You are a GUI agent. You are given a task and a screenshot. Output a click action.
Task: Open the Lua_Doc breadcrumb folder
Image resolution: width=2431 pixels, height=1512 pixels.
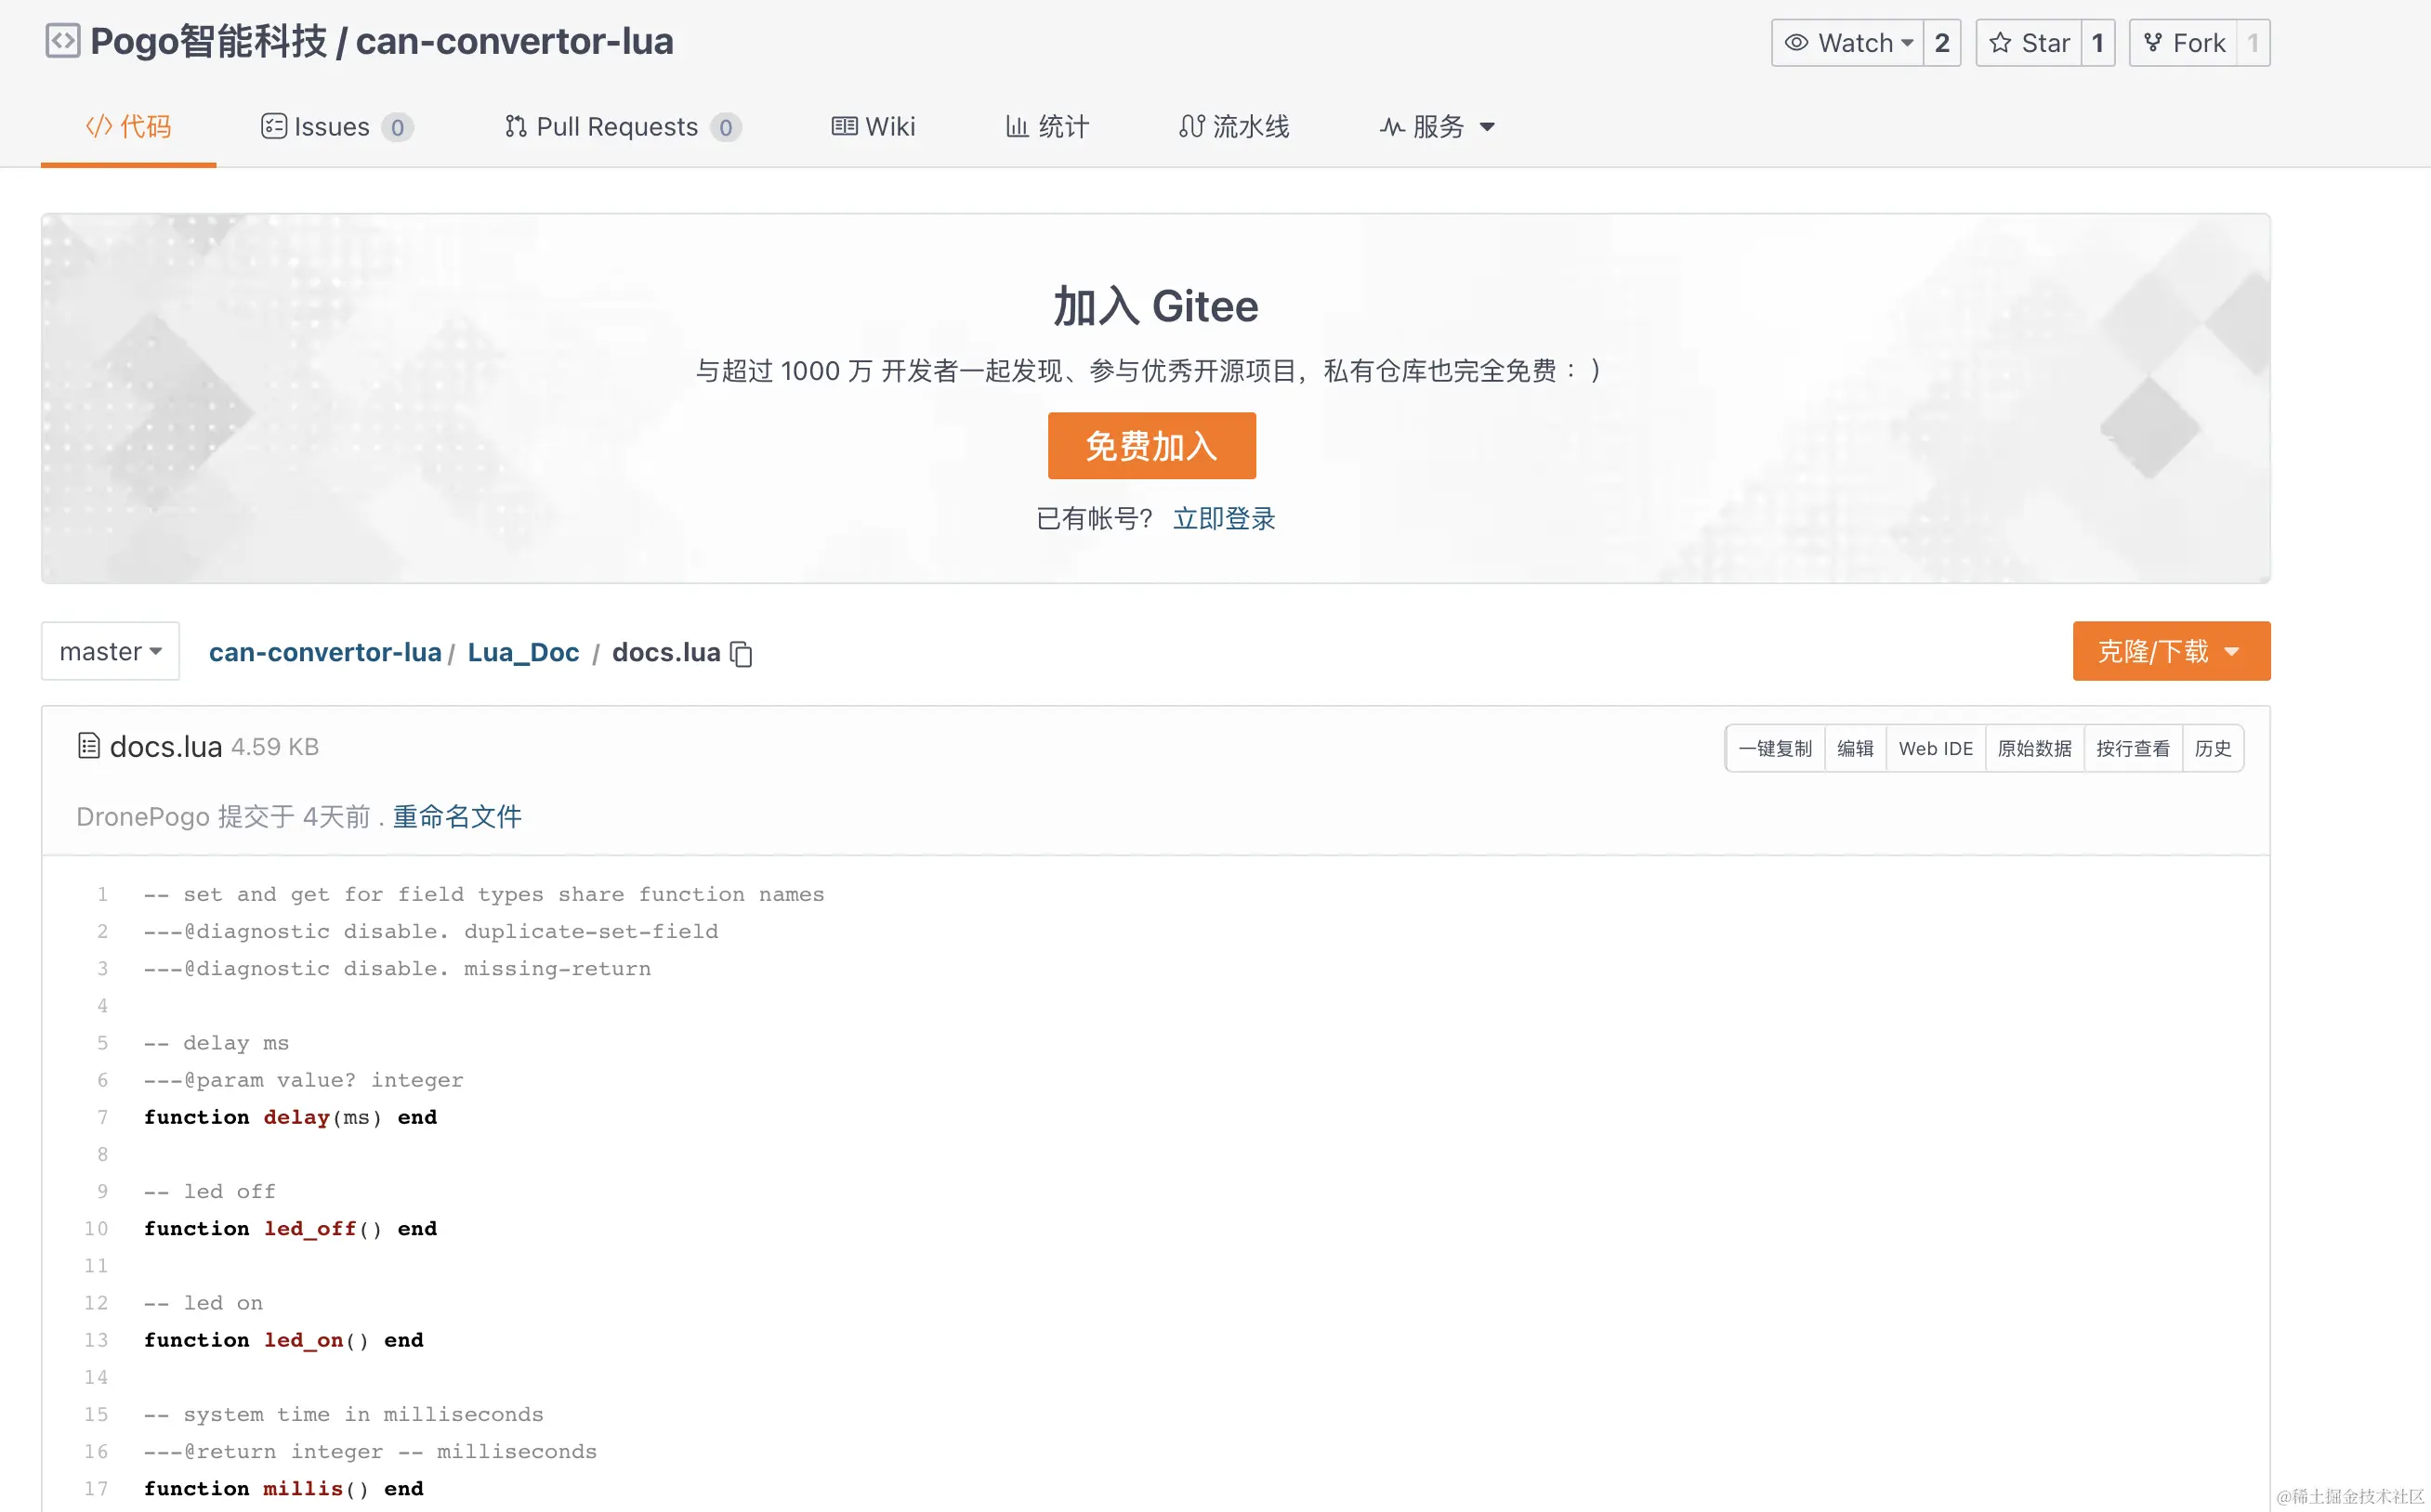(523, 652)
